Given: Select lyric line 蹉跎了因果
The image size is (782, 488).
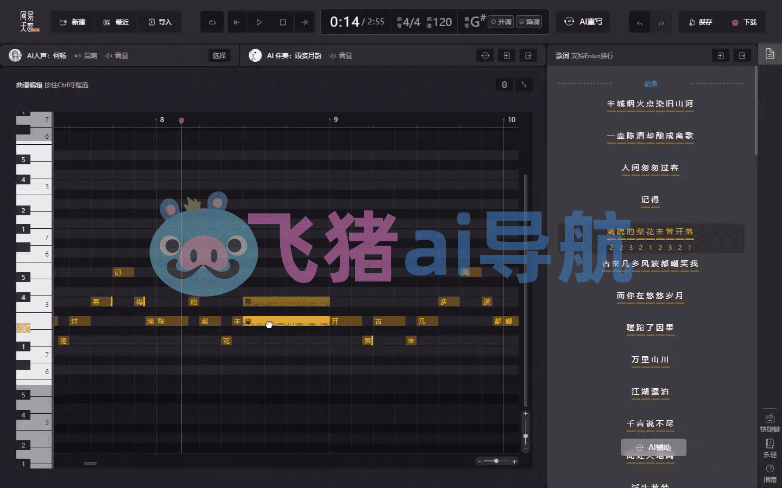Looking at the screenshot, I should [650, 328].
